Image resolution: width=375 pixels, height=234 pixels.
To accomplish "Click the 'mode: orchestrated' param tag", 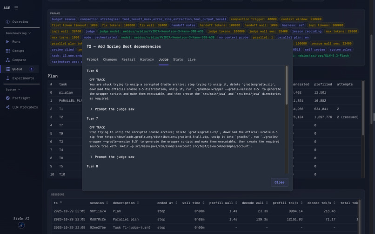I will click(x=100, y=37).
